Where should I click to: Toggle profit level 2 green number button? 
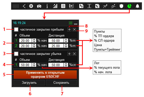click(x=16, y=46)
